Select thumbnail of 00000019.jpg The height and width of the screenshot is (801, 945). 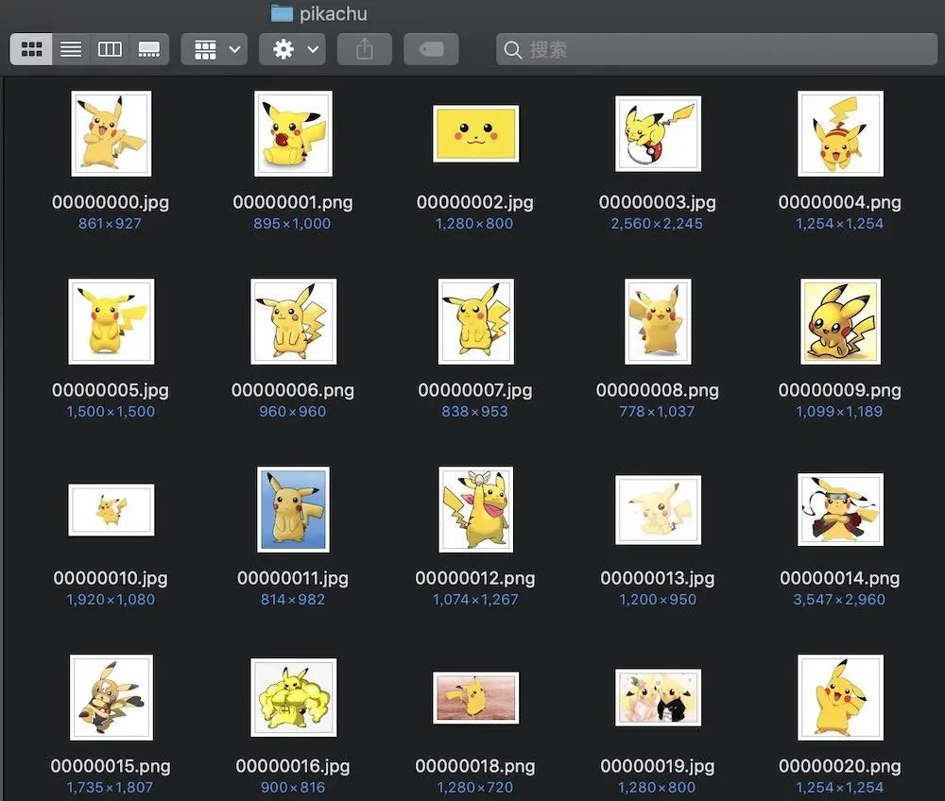tap(658, 697)
